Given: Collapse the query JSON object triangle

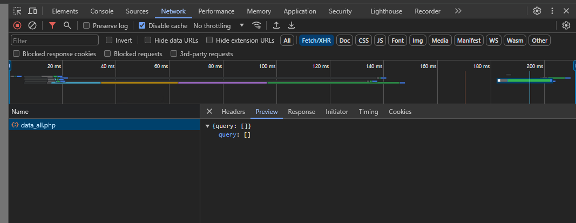Looking at the screenshot, I should click(x=208, y=126).
